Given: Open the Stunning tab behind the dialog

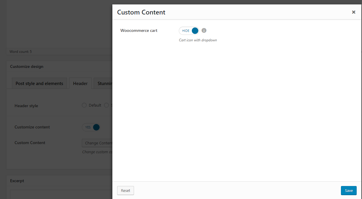Looking at the screenshot, I should tap(103, 83).
